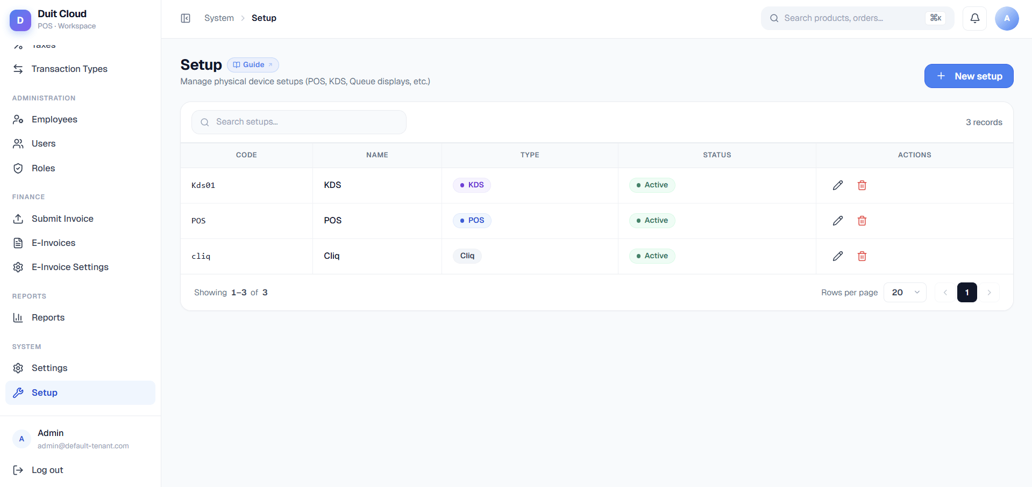This screenshot has width=1032, height=487.
Task: Click the Admin account card in sidebar
Action: tap(80, 439)
